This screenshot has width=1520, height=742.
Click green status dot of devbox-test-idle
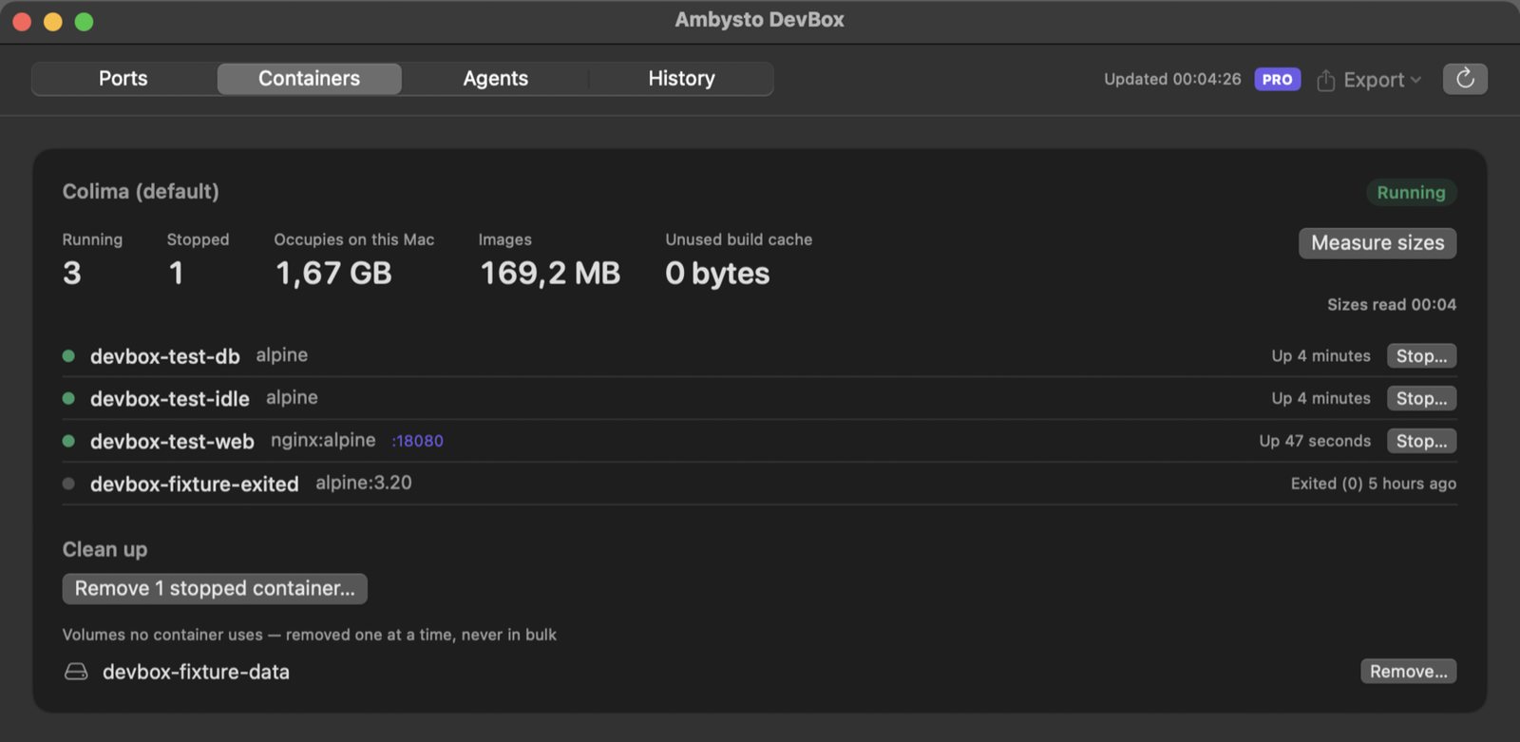pyautogui.click(x=68, y=398)
